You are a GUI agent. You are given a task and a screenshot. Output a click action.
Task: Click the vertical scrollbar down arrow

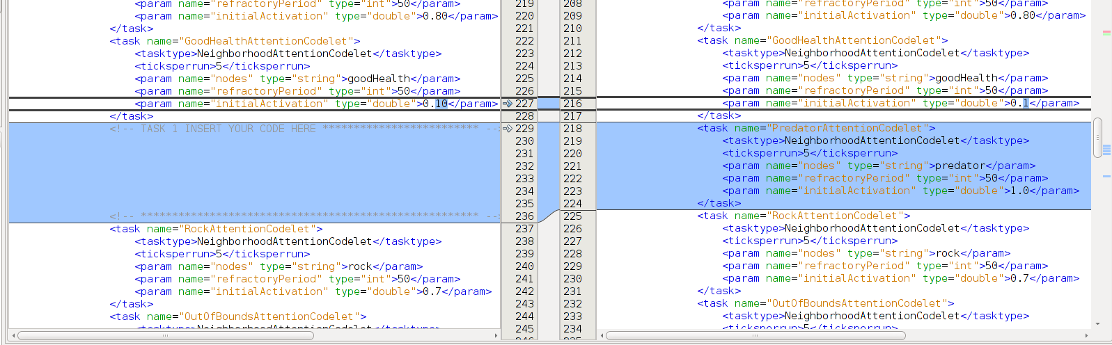pyautogui.click(x=1097, y=323)
